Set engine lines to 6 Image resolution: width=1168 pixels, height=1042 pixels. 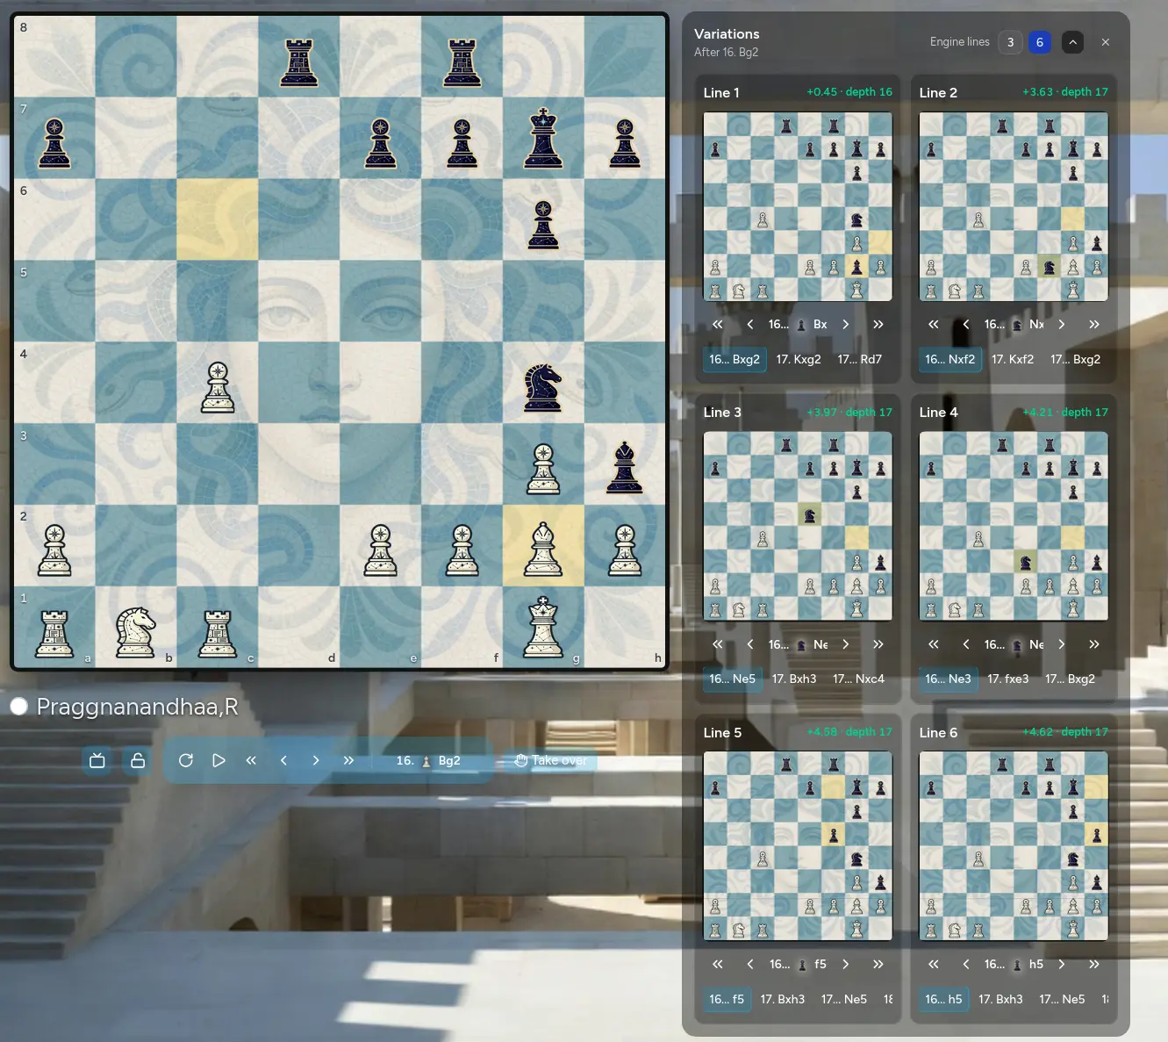1040,42
